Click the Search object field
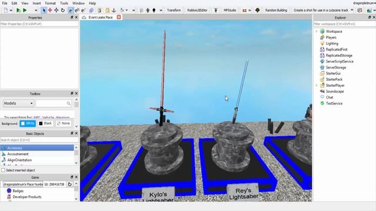The image size is (376, 211). click(x=39, y=140)
